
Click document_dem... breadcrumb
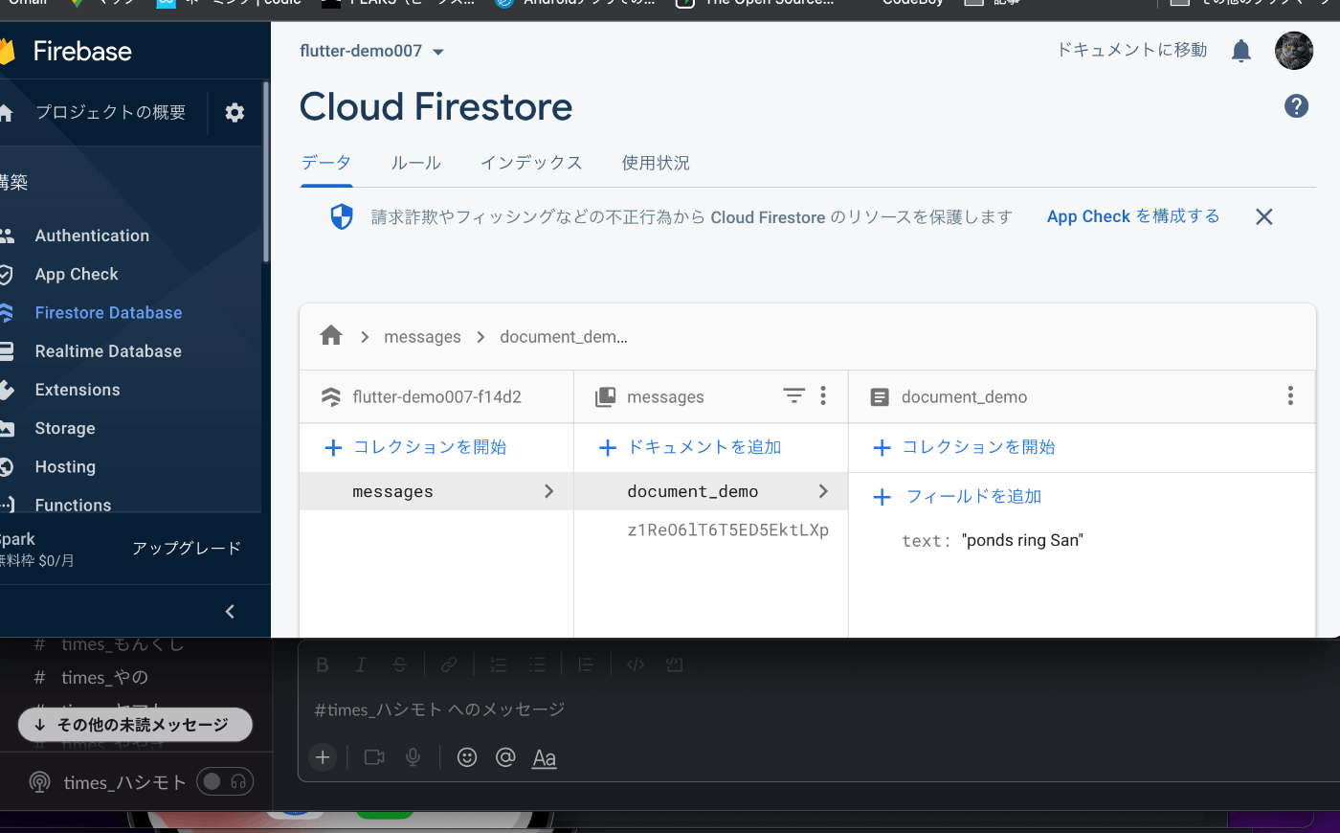pos(564,337)
